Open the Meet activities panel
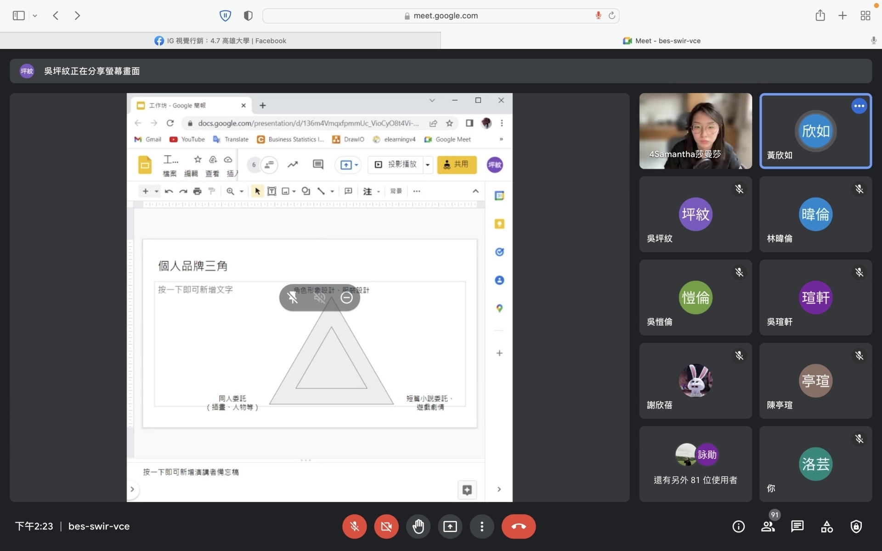 point(827,526)
